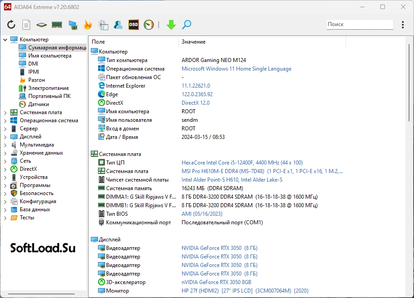Viewport: 414px width, 298px height.
Task: Click the Конфигурация icon in the tree
Action: 14,201
